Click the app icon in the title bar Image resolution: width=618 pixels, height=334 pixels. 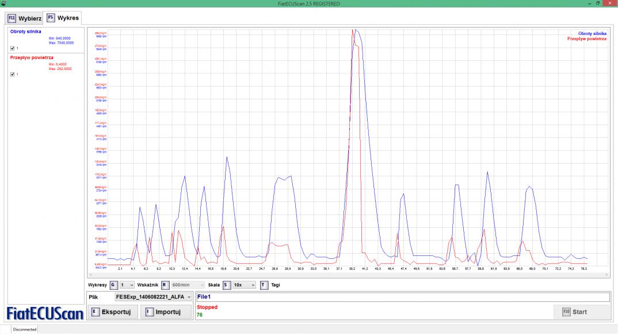3,3
